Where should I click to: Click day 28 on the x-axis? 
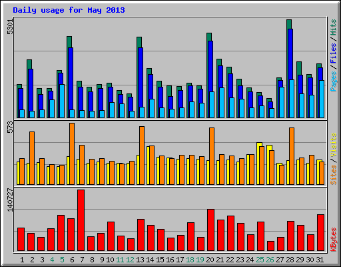tap(290, 260)
